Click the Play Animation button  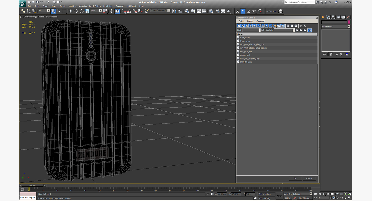[324, 194]
